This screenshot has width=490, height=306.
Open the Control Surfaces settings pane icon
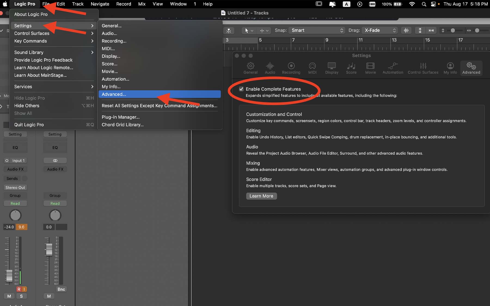tap(423, 68)
